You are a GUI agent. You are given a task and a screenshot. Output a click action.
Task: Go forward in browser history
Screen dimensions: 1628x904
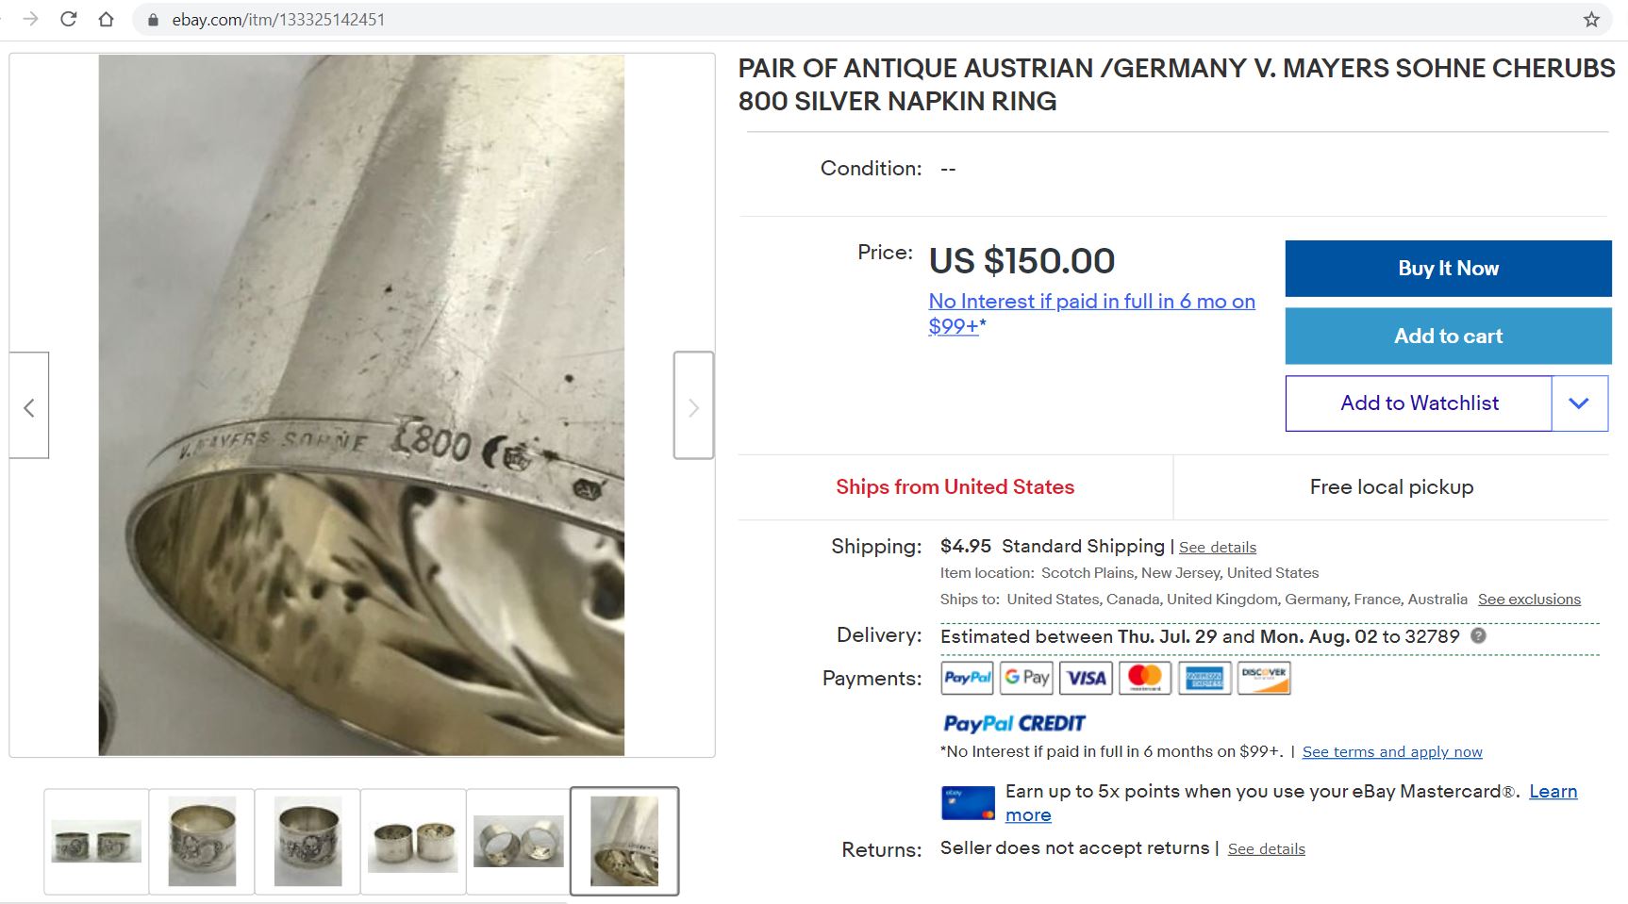pyautogui.click(x=30, y=19)
